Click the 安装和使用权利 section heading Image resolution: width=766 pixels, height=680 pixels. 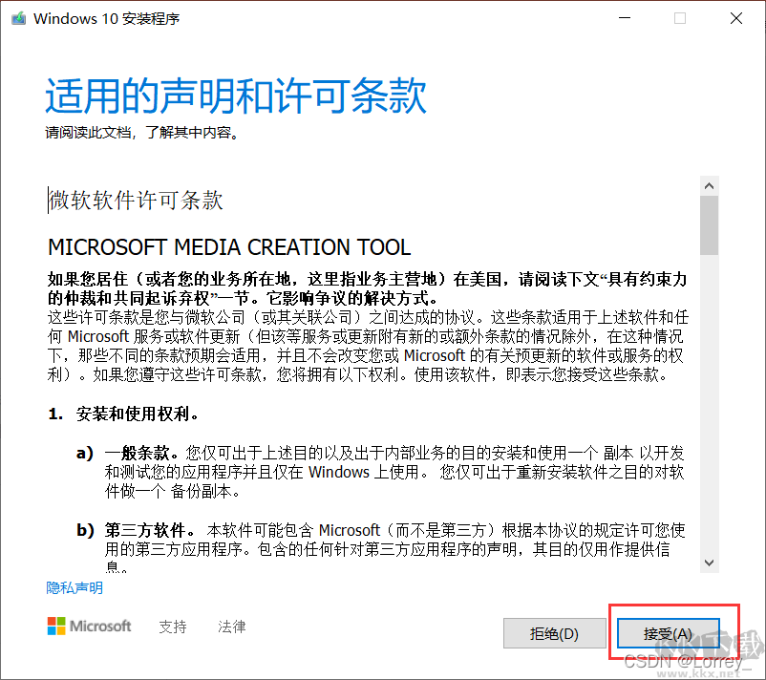132,414
